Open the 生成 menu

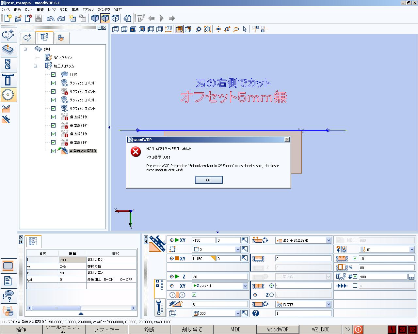[75, 9]
